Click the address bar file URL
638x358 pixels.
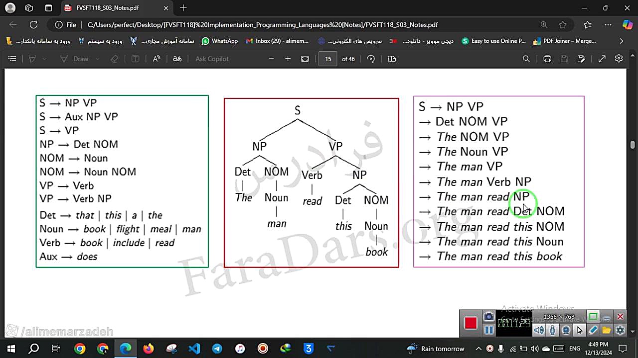[x=263, y=25]
